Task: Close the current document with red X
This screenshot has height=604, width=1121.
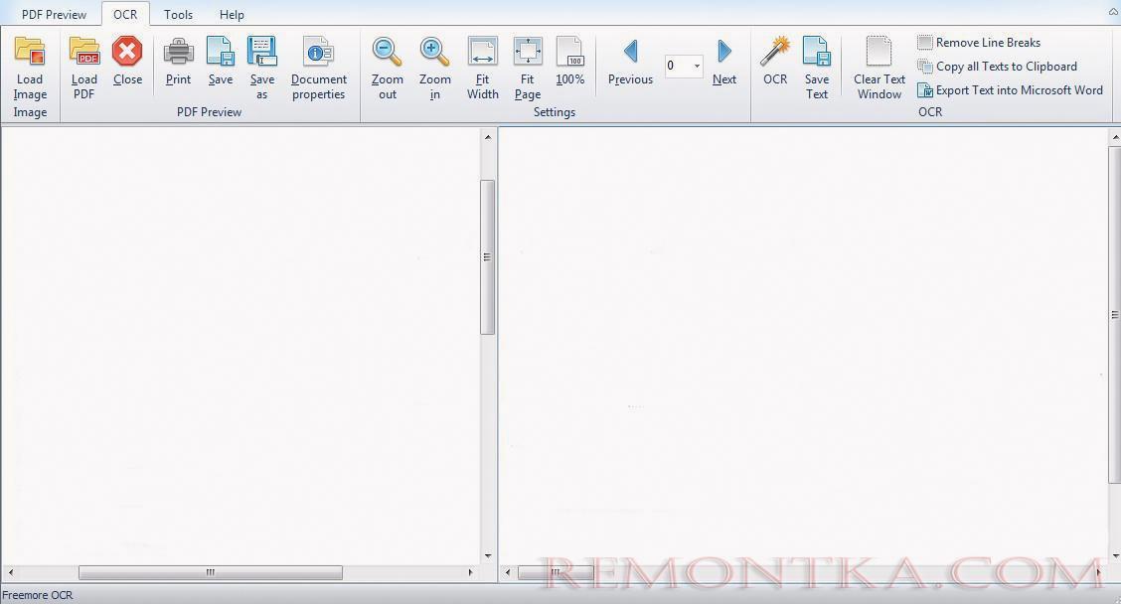Action: pos(127,52)
